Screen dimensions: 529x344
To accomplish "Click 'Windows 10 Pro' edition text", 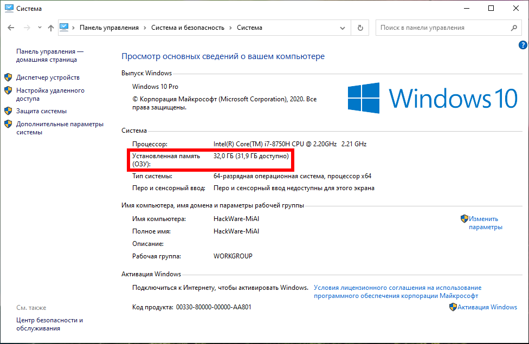I will tap(155, 87).
